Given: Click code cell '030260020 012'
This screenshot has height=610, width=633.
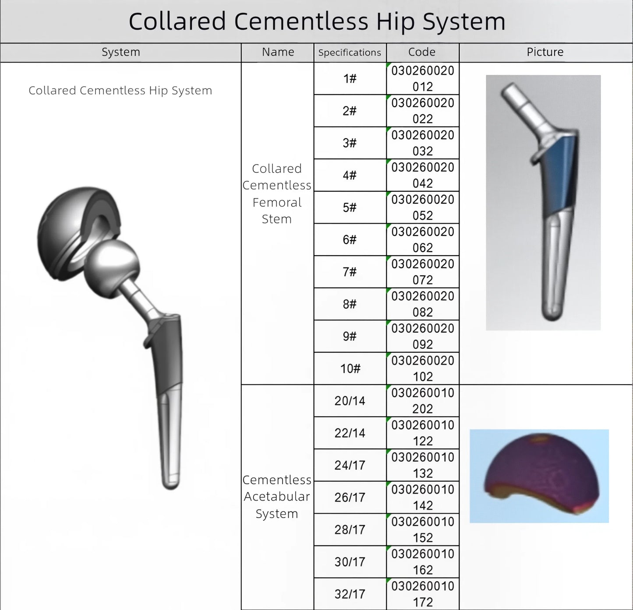Looking at the screenshot, I should (423, 79).
